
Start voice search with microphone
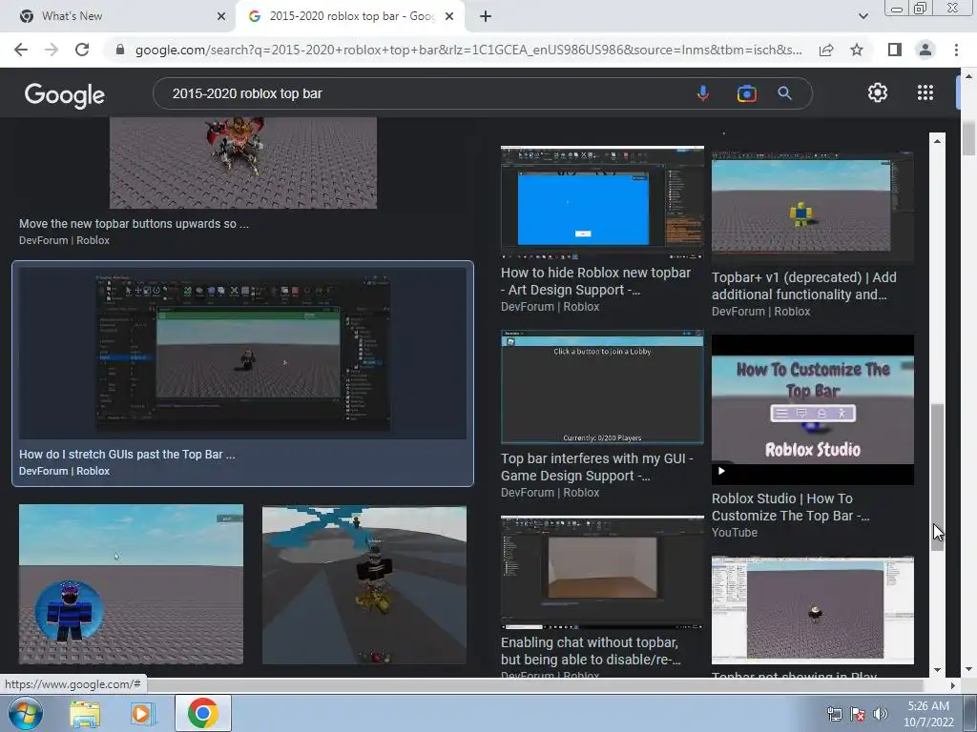click(703, 93)
